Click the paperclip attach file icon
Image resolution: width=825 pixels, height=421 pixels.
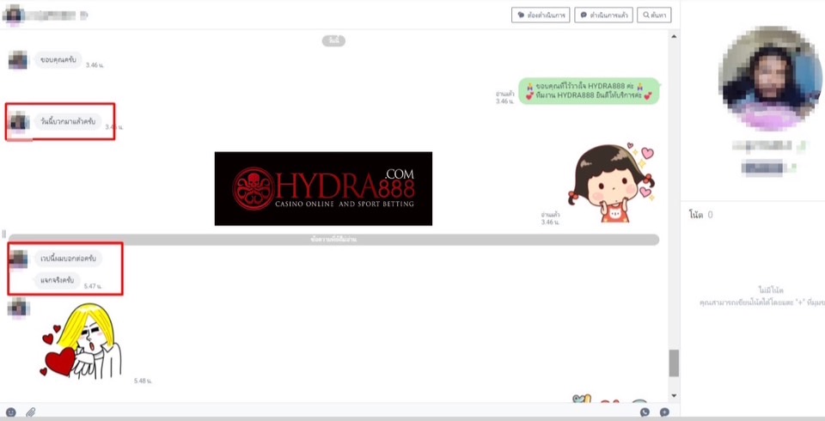coord(31,412)
